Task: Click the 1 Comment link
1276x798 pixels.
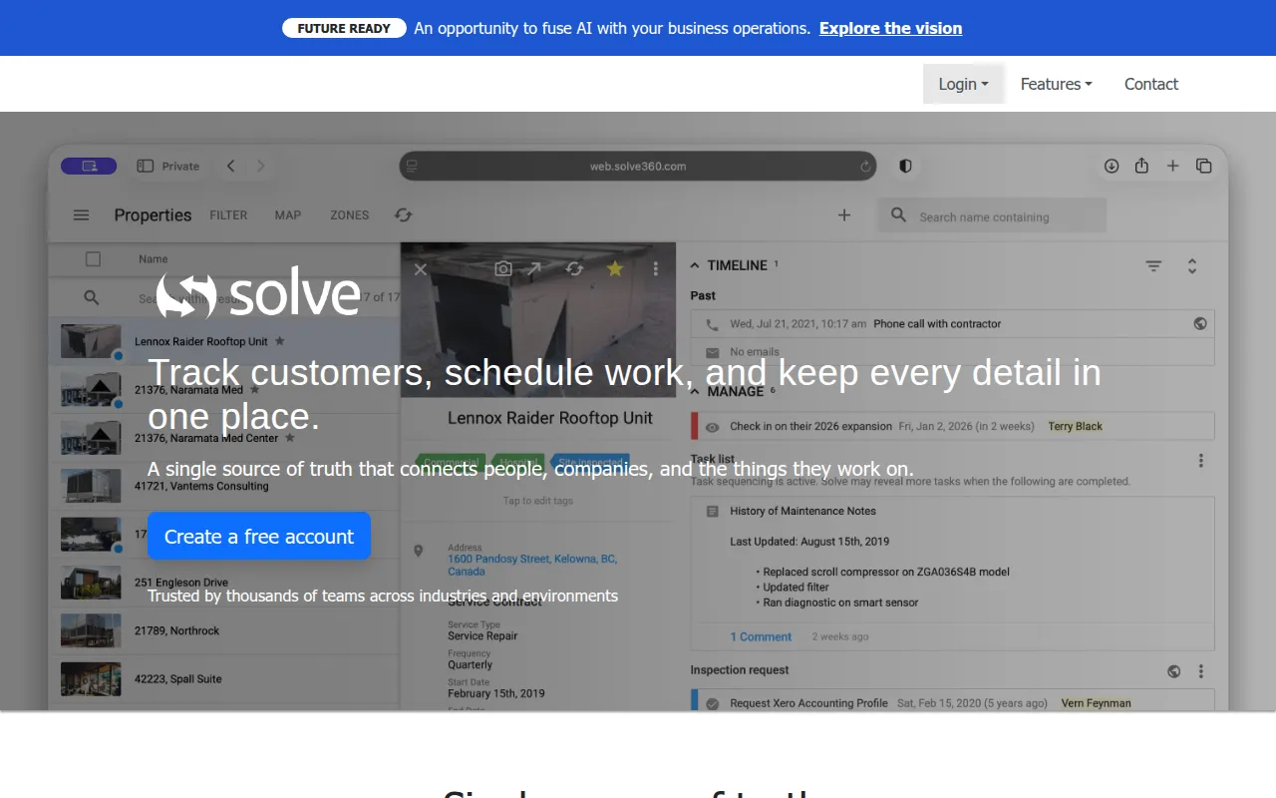Action: (x=761, y=636)
